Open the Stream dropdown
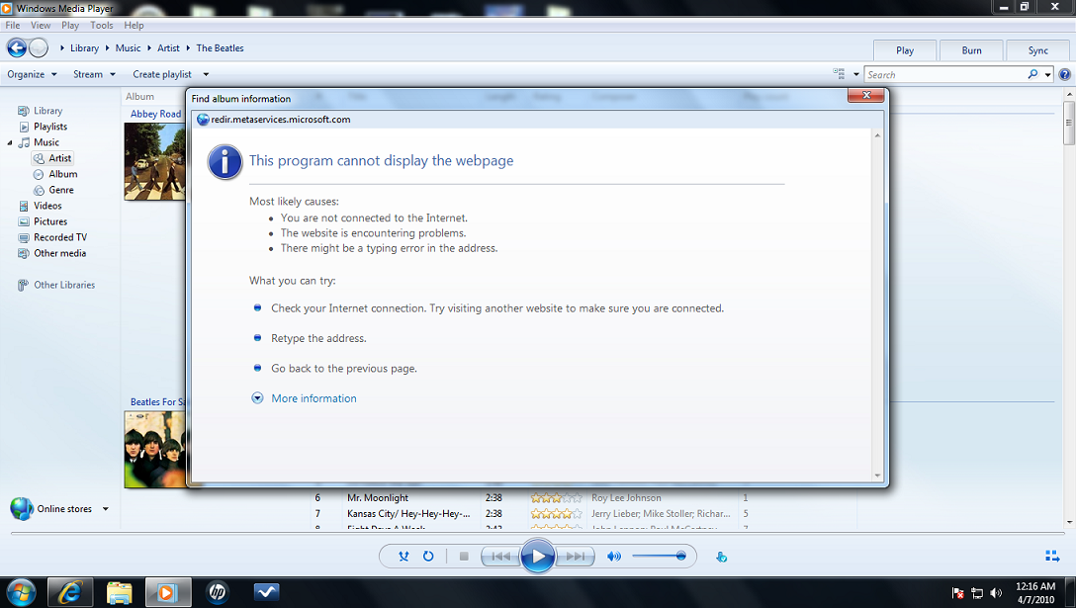 [x=94, y=74]
